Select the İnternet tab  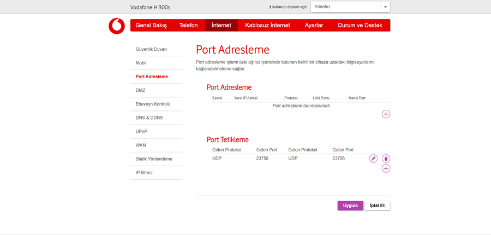pos(221,25)
